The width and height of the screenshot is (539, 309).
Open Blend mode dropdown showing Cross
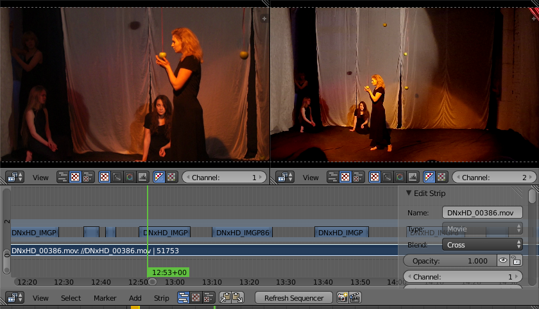483,245
